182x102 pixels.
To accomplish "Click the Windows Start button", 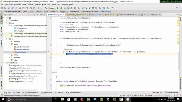I will (x=3, y=99).
